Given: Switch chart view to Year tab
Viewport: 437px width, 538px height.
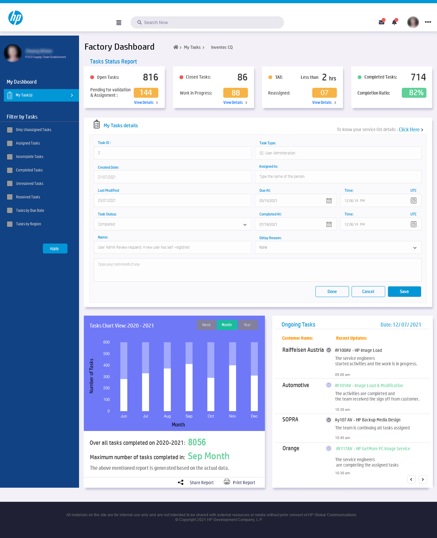Looking at the screenshot, I should pyautogui.click(x=247, y=325).
